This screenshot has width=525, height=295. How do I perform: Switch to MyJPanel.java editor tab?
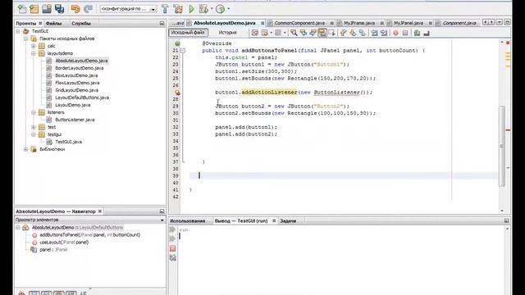tap(409, 23)
